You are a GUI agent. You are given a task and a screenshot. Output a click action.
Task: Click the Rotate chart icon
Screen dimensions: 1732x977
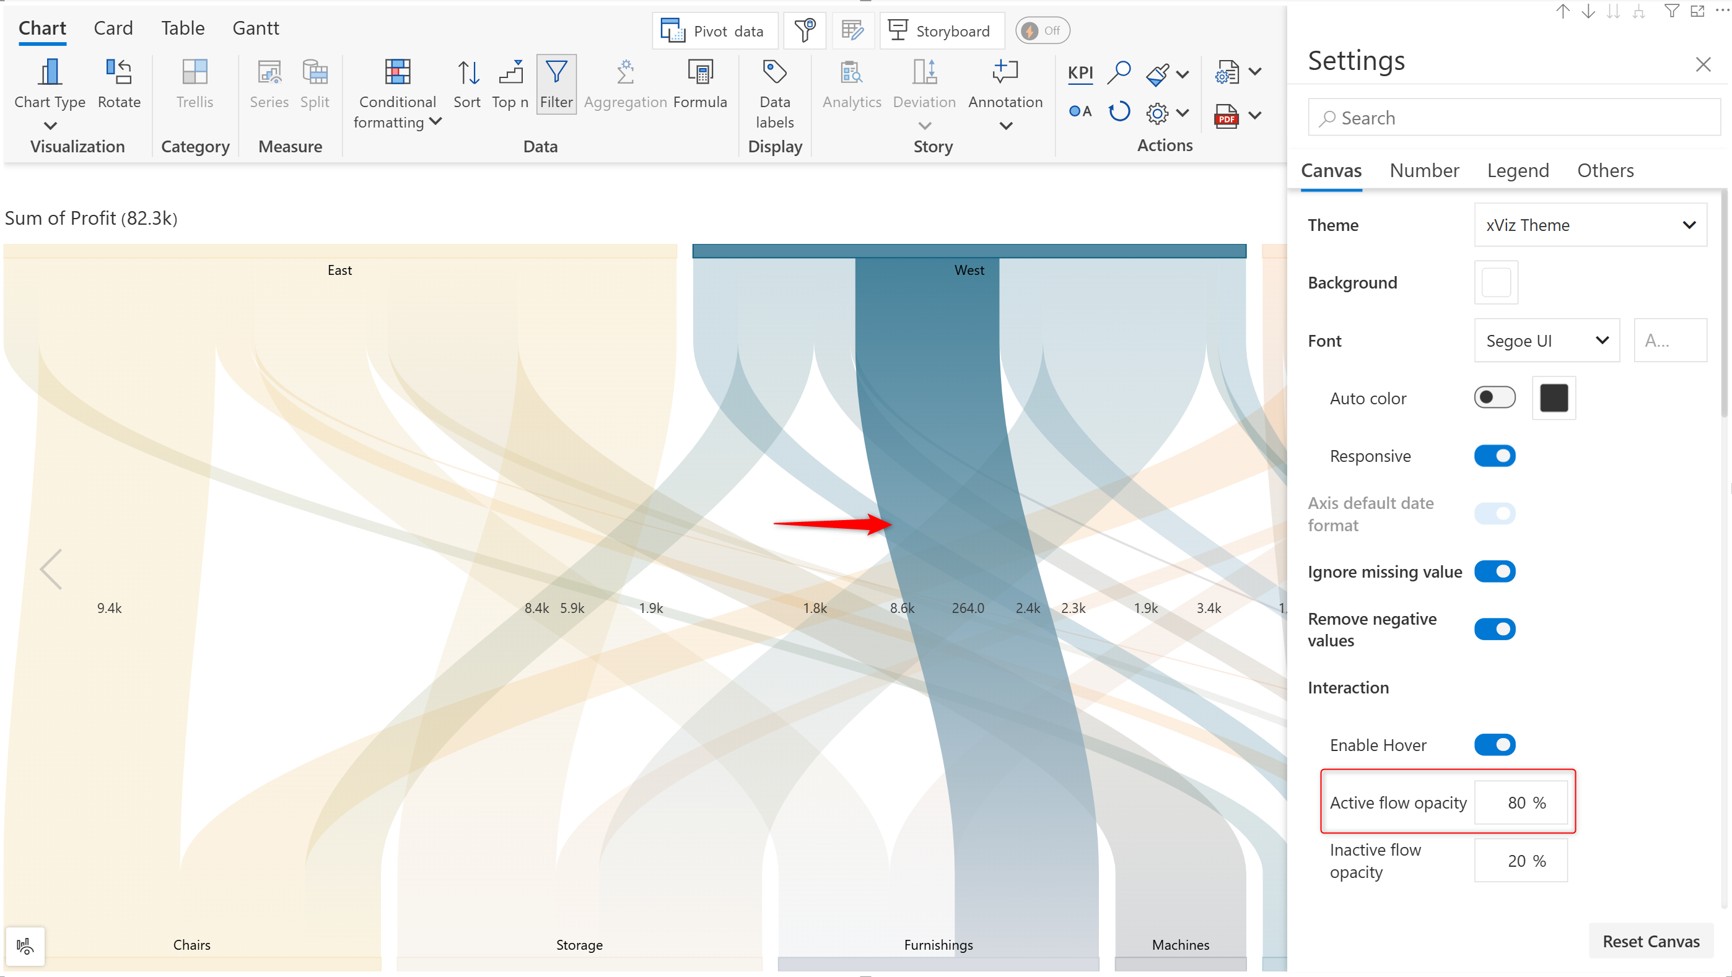(x=119, y=72)
